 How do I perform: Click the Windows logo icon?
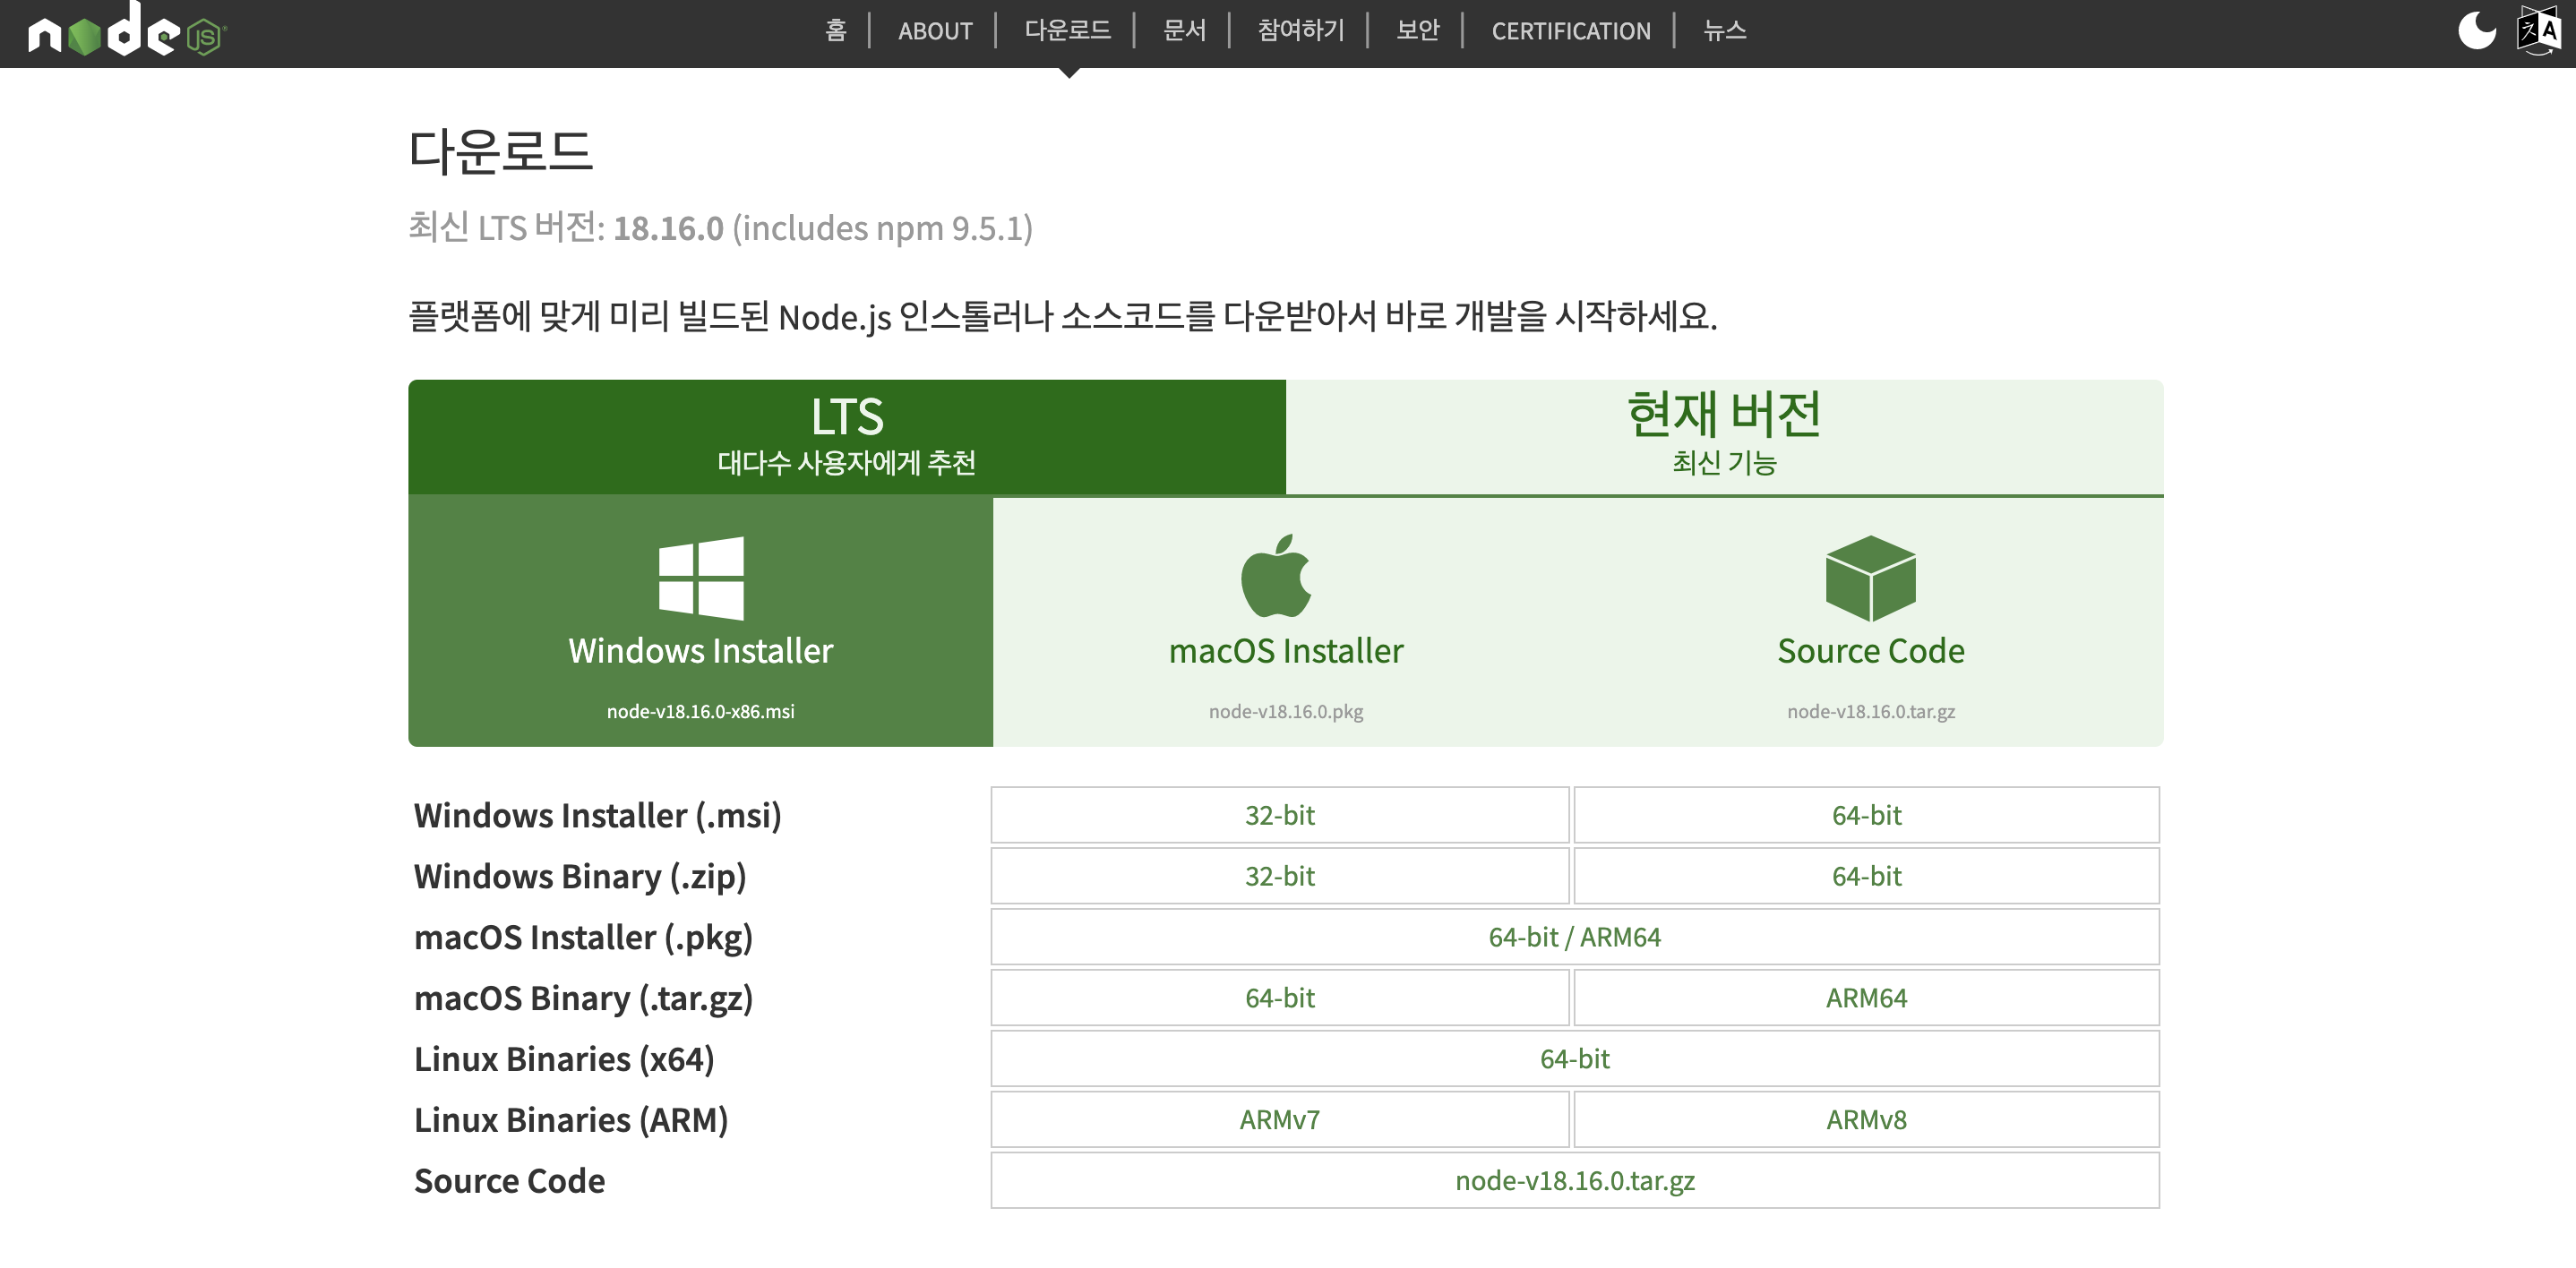(700, 578)
